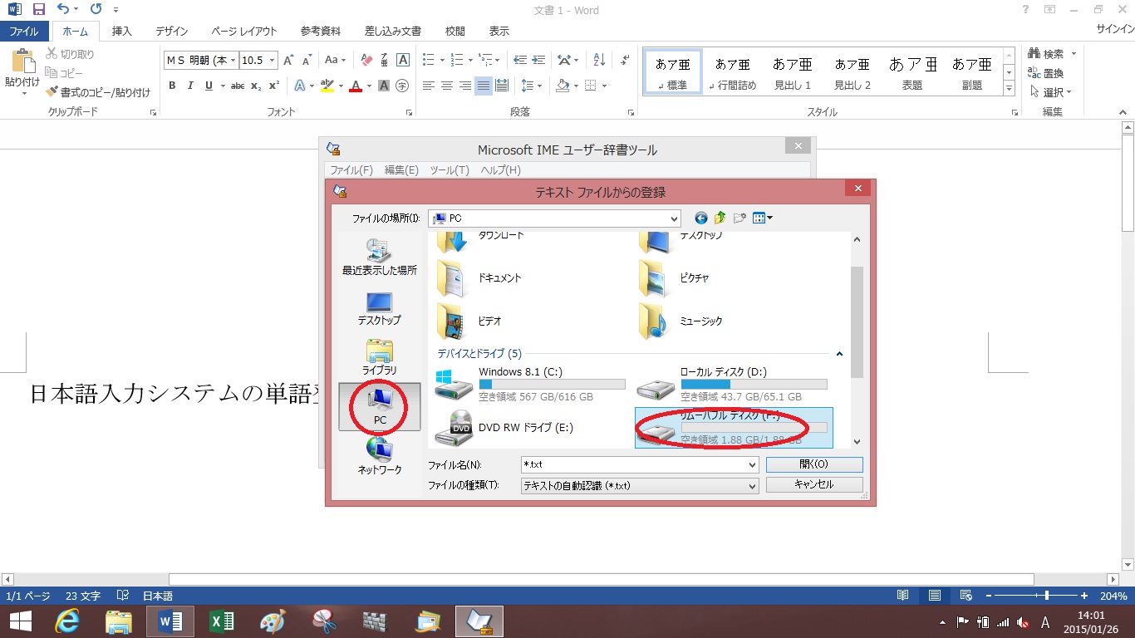Image resolution: width=1135 pixels, height=638 pixels.
Task: Open Tool menu in IME dictionary tool
Action: (450, 169)
